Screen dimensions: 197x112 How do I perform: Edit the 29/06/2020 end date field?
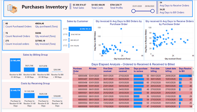(x=149, y=6)
